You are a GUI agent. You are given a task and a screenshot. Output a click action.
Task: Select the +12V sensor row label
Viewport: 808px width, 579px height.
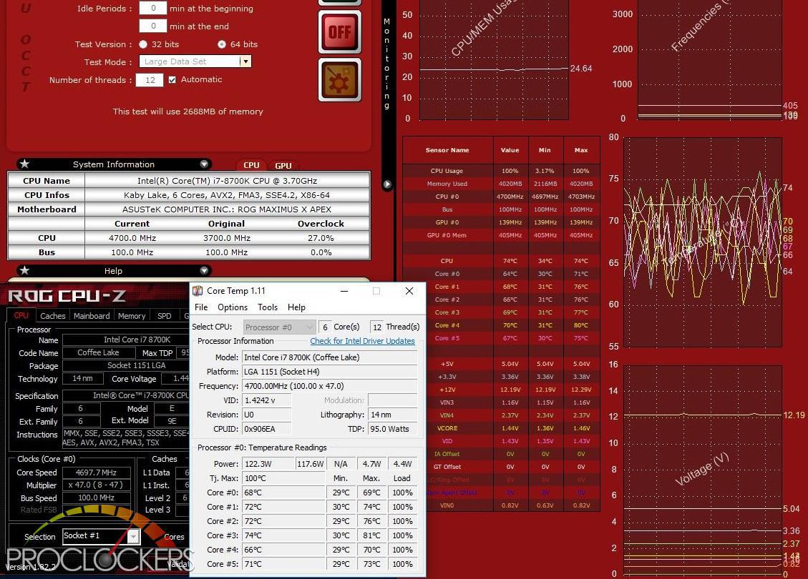(x=447, y=390)
